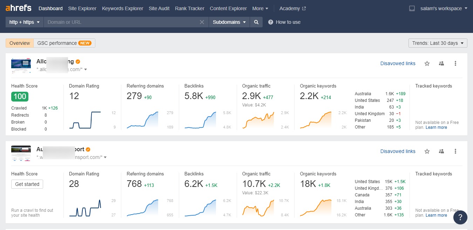
Task: Open sharing for the Domain Rating 28 project
Action: [441, 151]
